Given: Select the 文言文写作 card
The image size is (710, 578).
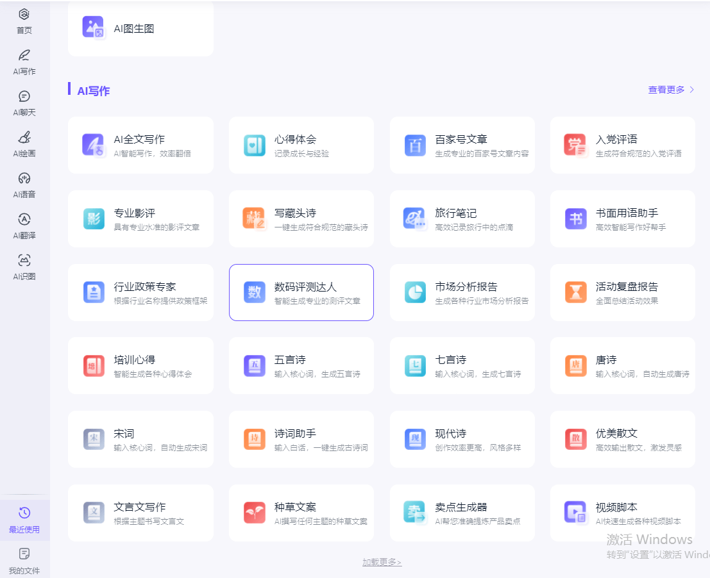Looking at the screenshot, I should click(x=140, y=513).
